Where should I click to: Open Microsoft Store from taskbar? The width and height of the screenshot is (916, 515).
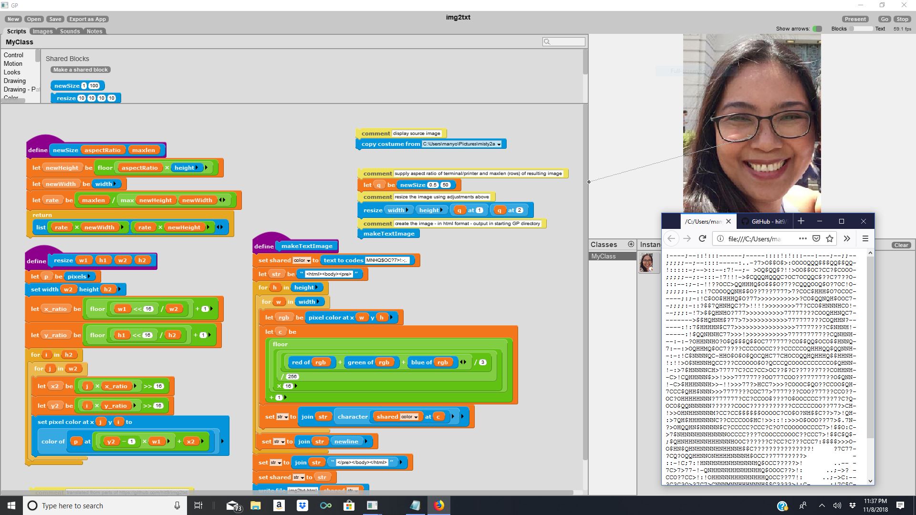(x=349, y=505)
